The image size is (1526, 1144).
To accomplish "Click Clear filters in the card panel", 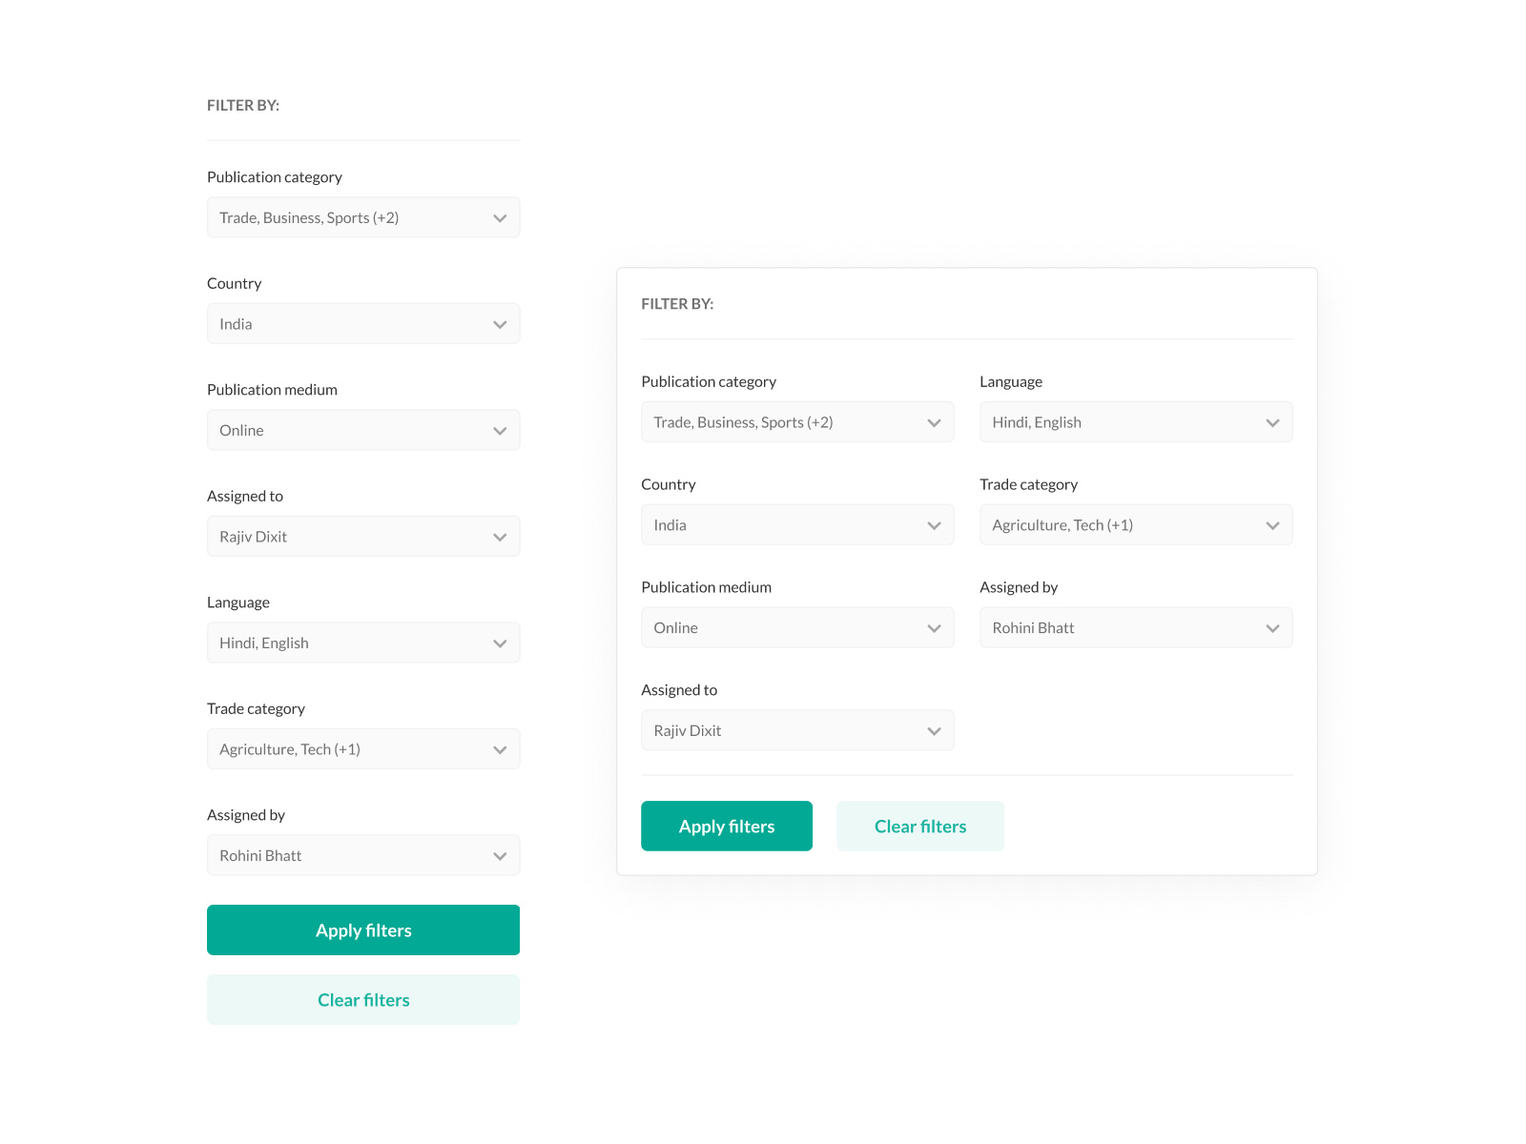I will tap(920, 827).
